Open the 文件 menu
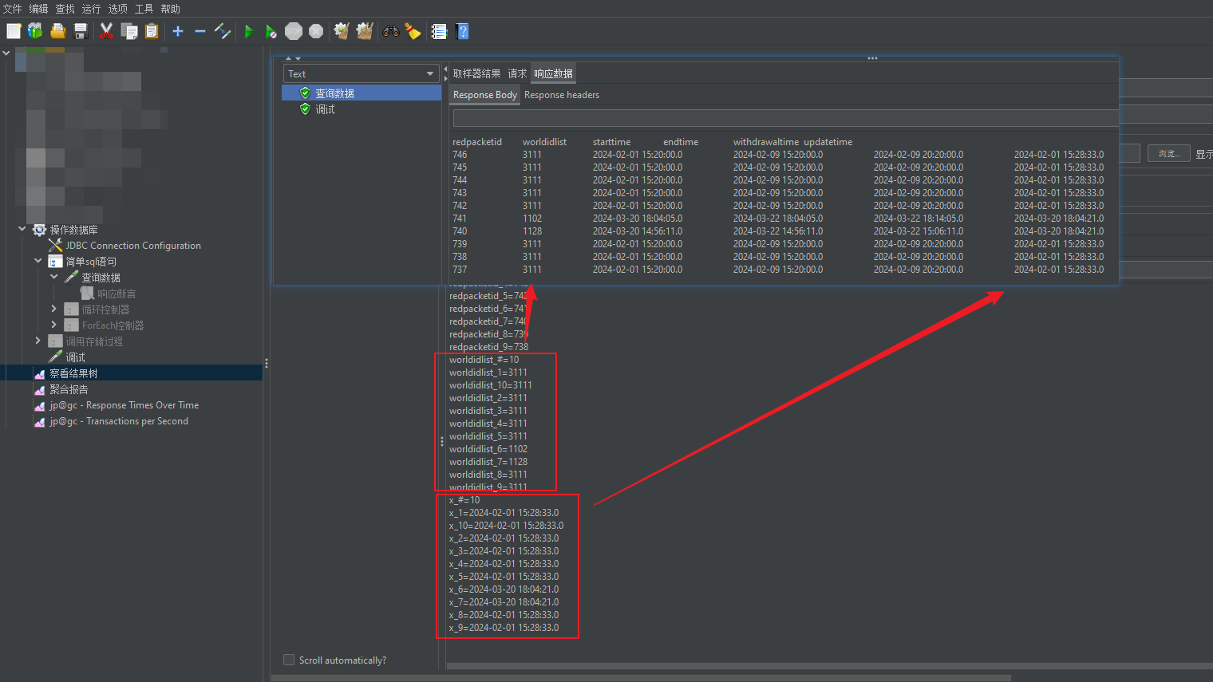This screenshot has width=1213, height=682. pos(13,9)
